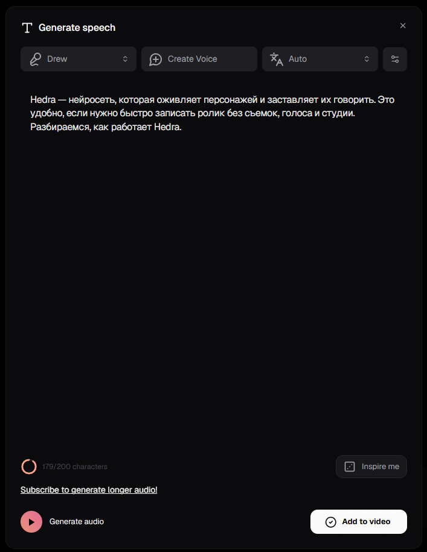Click the T text icon beside Generate speech
Viewport: 427px width, 552px height.
point(27,28)
